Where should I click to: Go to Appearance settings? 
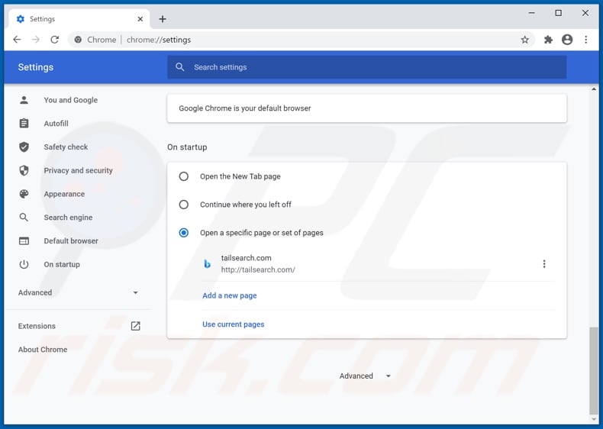click(64, 194)
